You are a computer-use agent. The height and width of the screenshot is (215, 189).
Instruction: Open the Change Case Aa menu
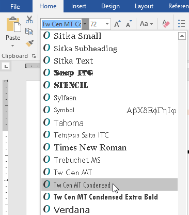tap(146, 24)
